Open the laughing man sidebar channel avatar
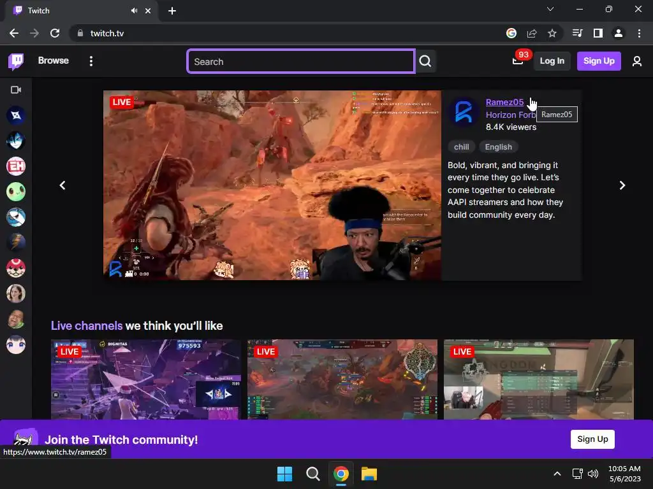The height and width of the screenshot is (489, 653). click(x=16, y=319)
